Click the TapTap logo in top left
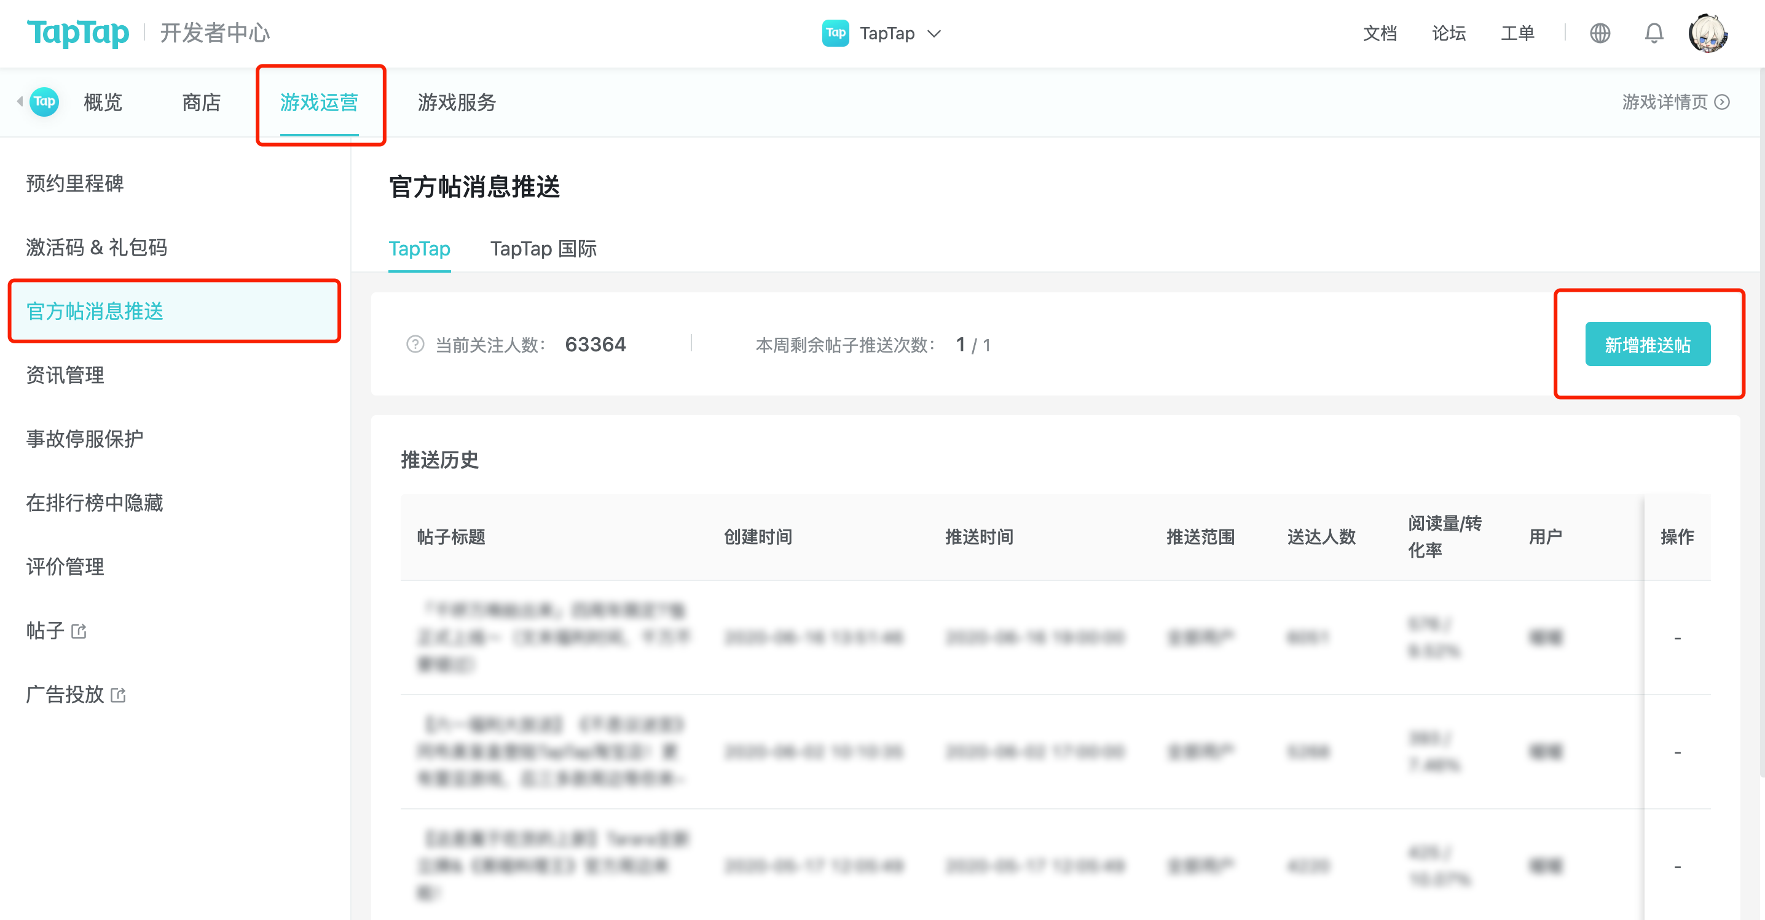Viewport: 1765px width, 920px height. [77, 32]
